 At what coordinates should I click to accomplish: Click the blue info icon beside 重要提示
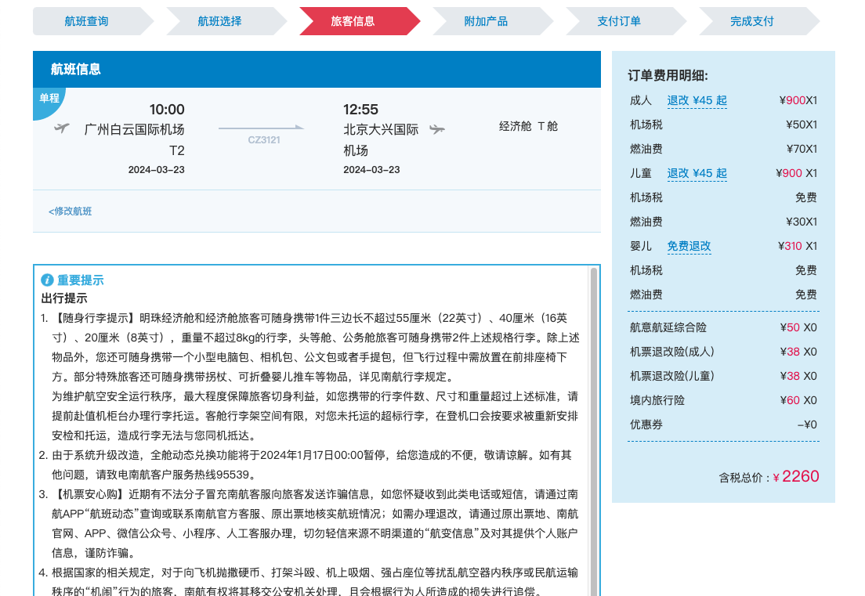pyautogui.click(x=47, y=280)
